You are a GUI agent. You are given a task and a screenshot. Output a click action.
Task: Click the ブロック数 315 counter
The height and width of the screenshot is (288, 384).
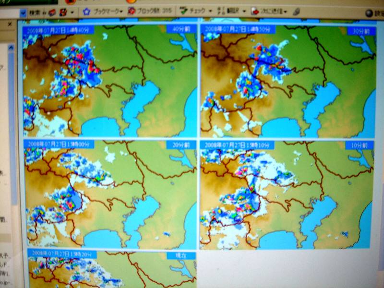tap(154, 11)
